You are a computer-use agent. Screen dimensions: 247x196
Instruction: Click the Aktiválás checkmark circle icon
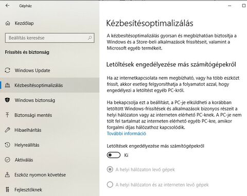7,159
